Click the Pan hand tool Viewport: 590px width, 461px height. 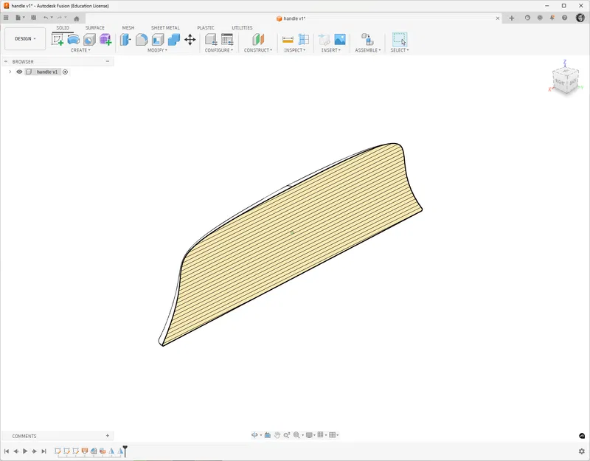pyautogui.click(x=277, y=435)
